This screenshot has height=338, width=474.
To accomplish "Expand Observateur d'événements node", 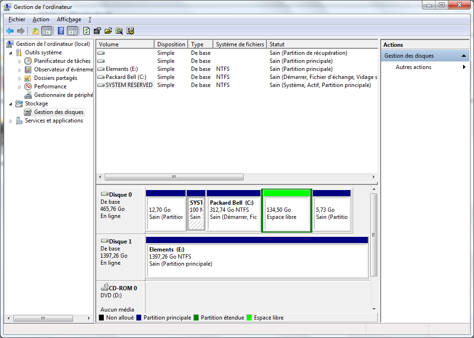I will 19,70.
